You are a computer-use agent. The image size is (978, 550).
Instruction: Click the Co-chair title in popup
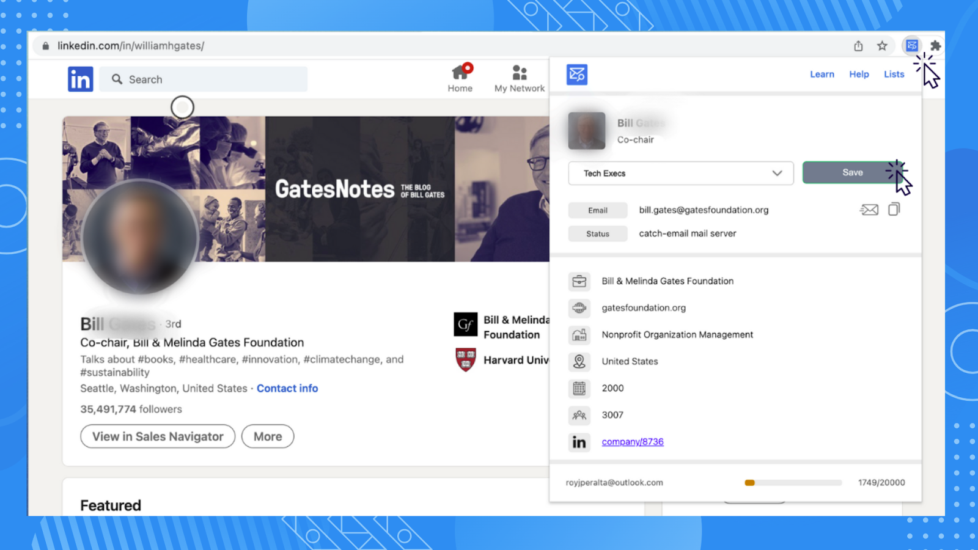pyautogui.click(x=635, y=140)
